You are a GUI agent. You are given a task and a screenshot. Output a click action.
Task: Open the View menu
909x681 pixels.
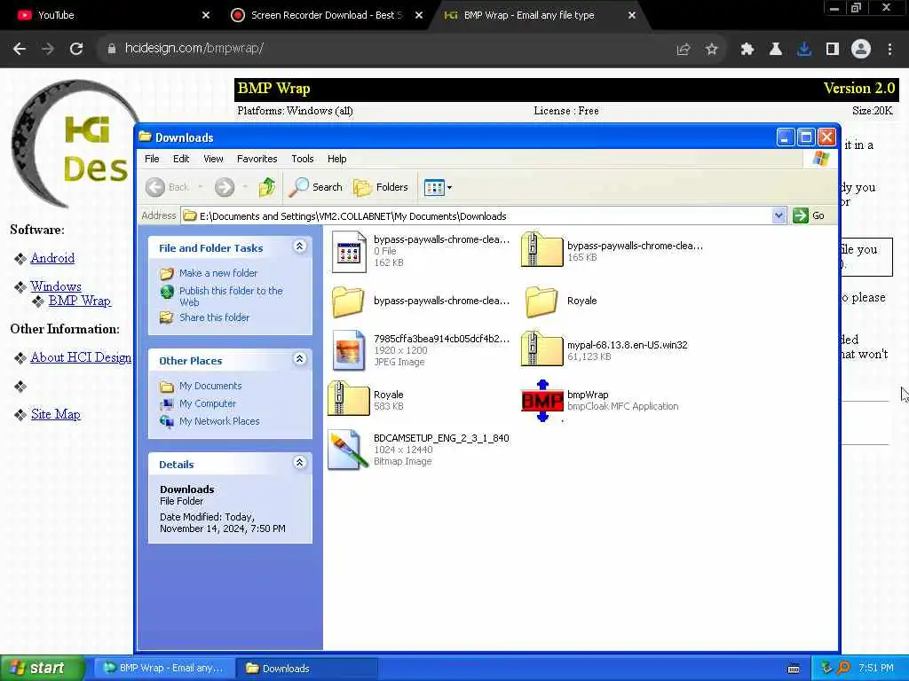click(213, 159)
